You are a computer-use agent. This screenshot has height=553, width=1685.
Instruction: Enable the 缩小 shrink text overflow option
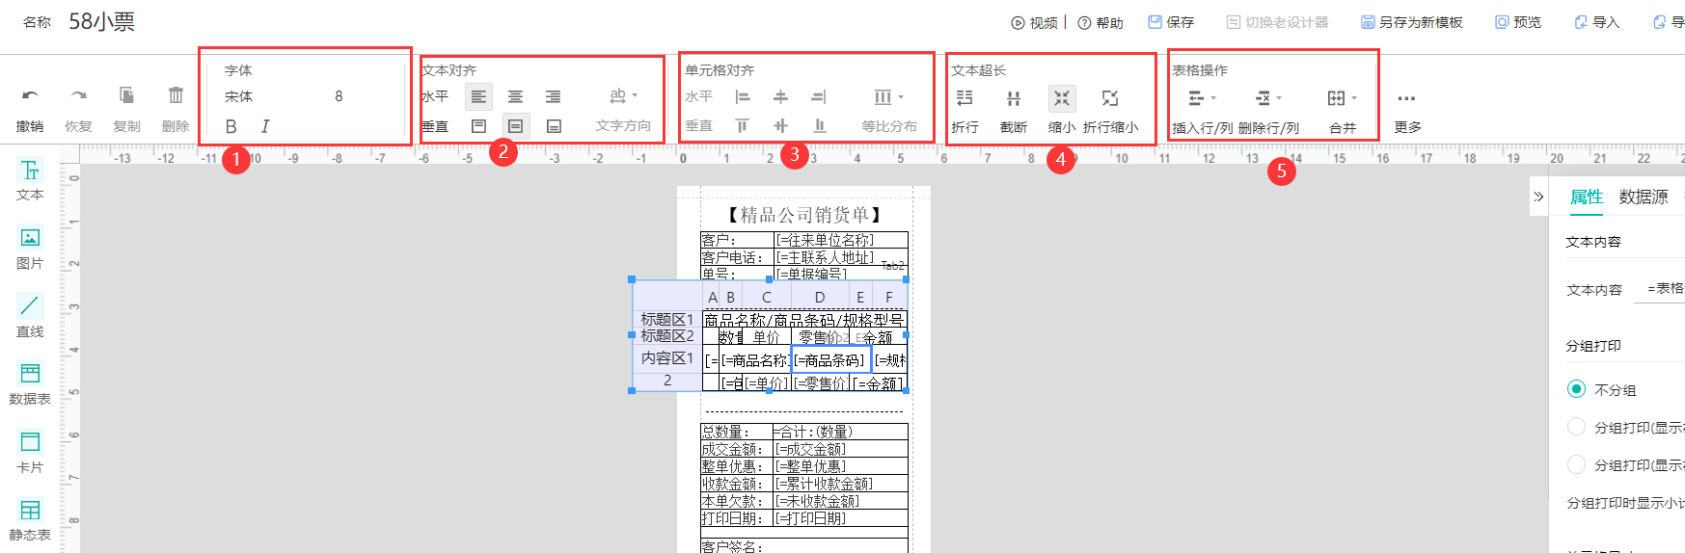[1061, 98]
